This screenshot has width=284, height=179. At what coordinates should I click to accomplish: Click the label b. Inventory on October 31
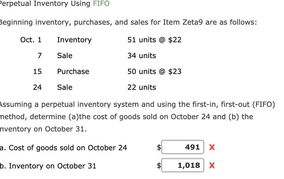click(49, 166)
